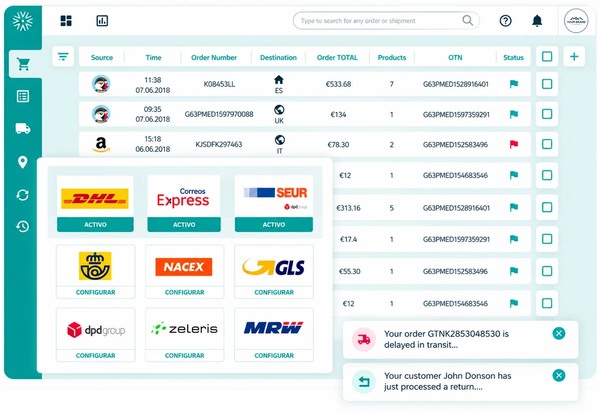Check the box for the €17.4 order
This screenshot has width=599, height=413.
click(x=547, y=239)
